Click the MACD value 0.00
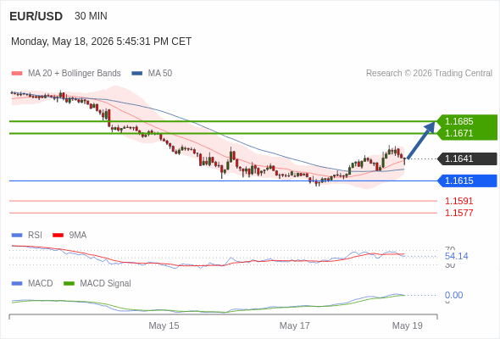 coord(453,295)
